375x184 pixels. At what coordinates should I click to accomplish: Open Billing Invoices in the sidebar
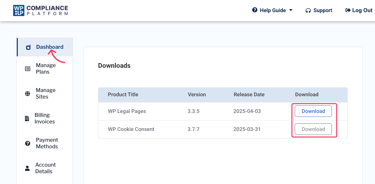click(x=45, y=118)
